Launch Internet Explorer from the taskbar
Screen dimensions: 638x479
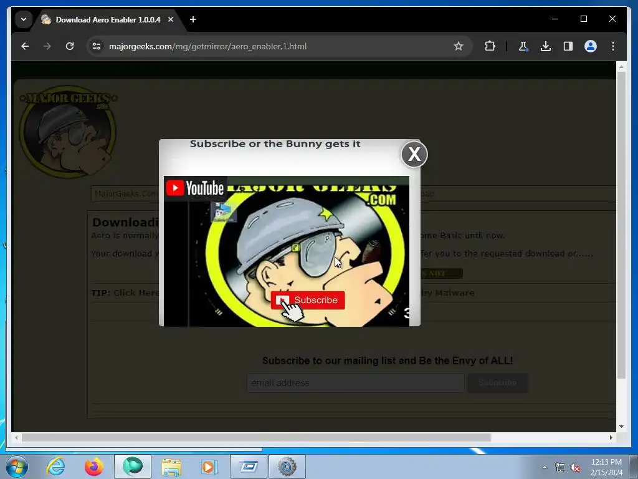[x=55, y=467]
